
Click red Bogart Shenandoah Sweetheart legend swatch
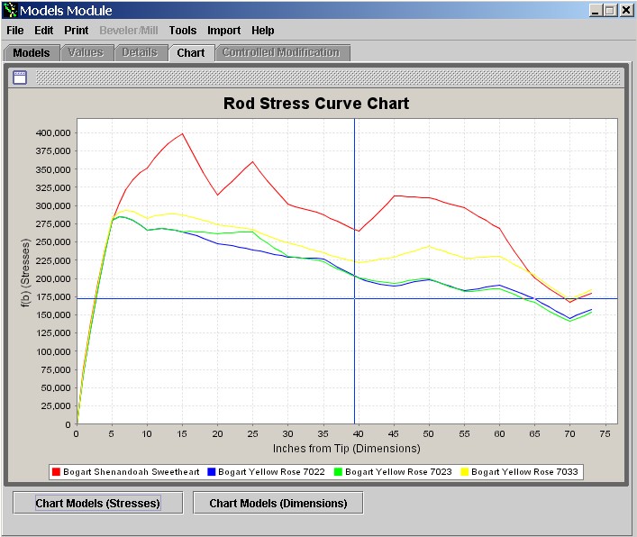(x=56, y=471)
